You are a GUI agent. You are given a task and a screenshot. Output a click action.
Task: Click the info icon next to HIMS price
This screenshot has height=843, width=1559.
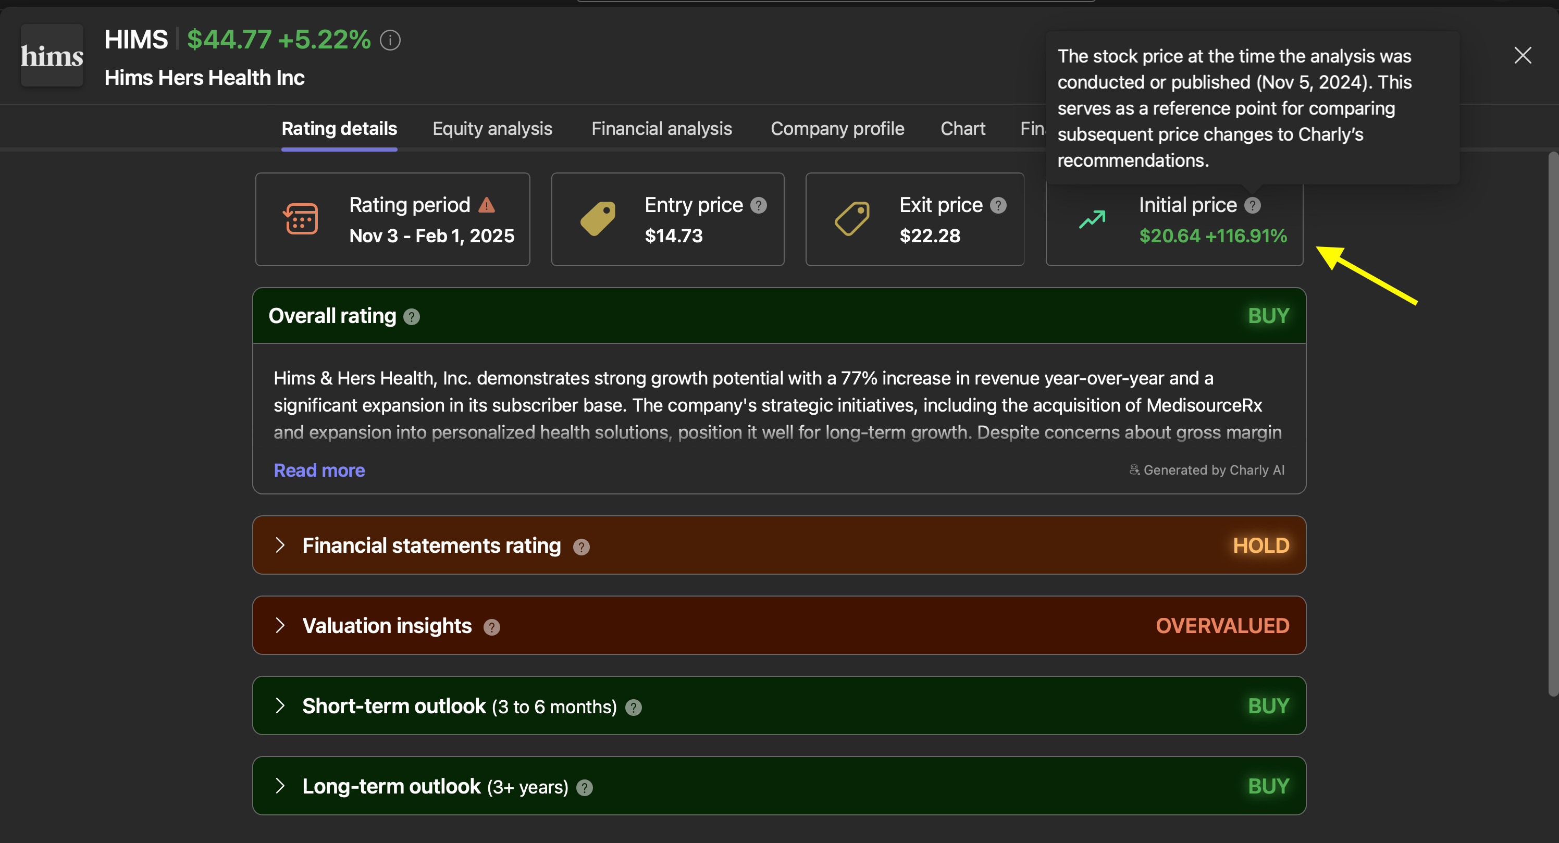(390, 41)
